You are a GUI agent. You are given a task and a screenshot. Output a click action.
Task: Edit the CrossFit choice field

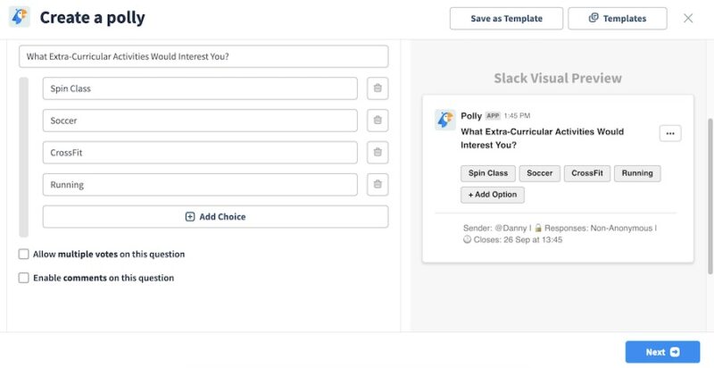click(200, 153)
